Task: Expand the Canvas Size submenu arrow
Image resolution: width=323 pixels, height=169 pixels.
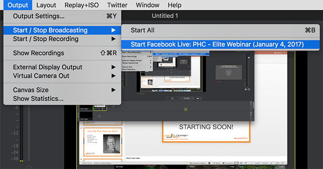Action: (113, 90)
